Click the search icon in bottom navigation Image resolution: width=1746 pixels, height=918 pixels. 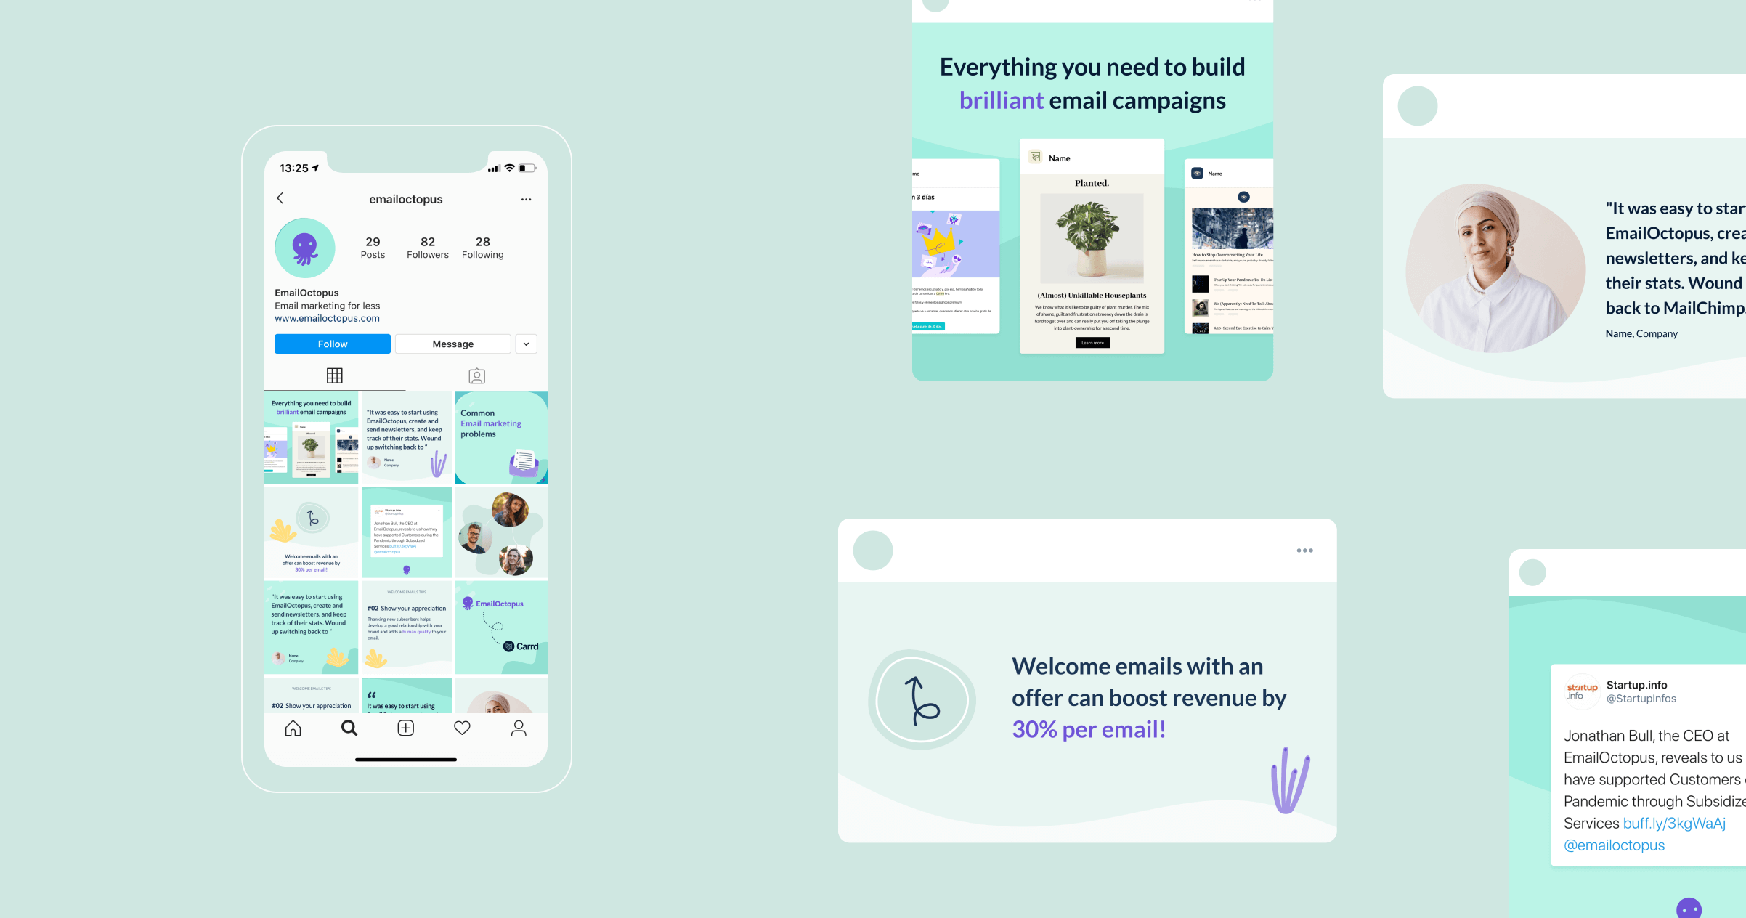pyautogui.click(x=348, y=726)
